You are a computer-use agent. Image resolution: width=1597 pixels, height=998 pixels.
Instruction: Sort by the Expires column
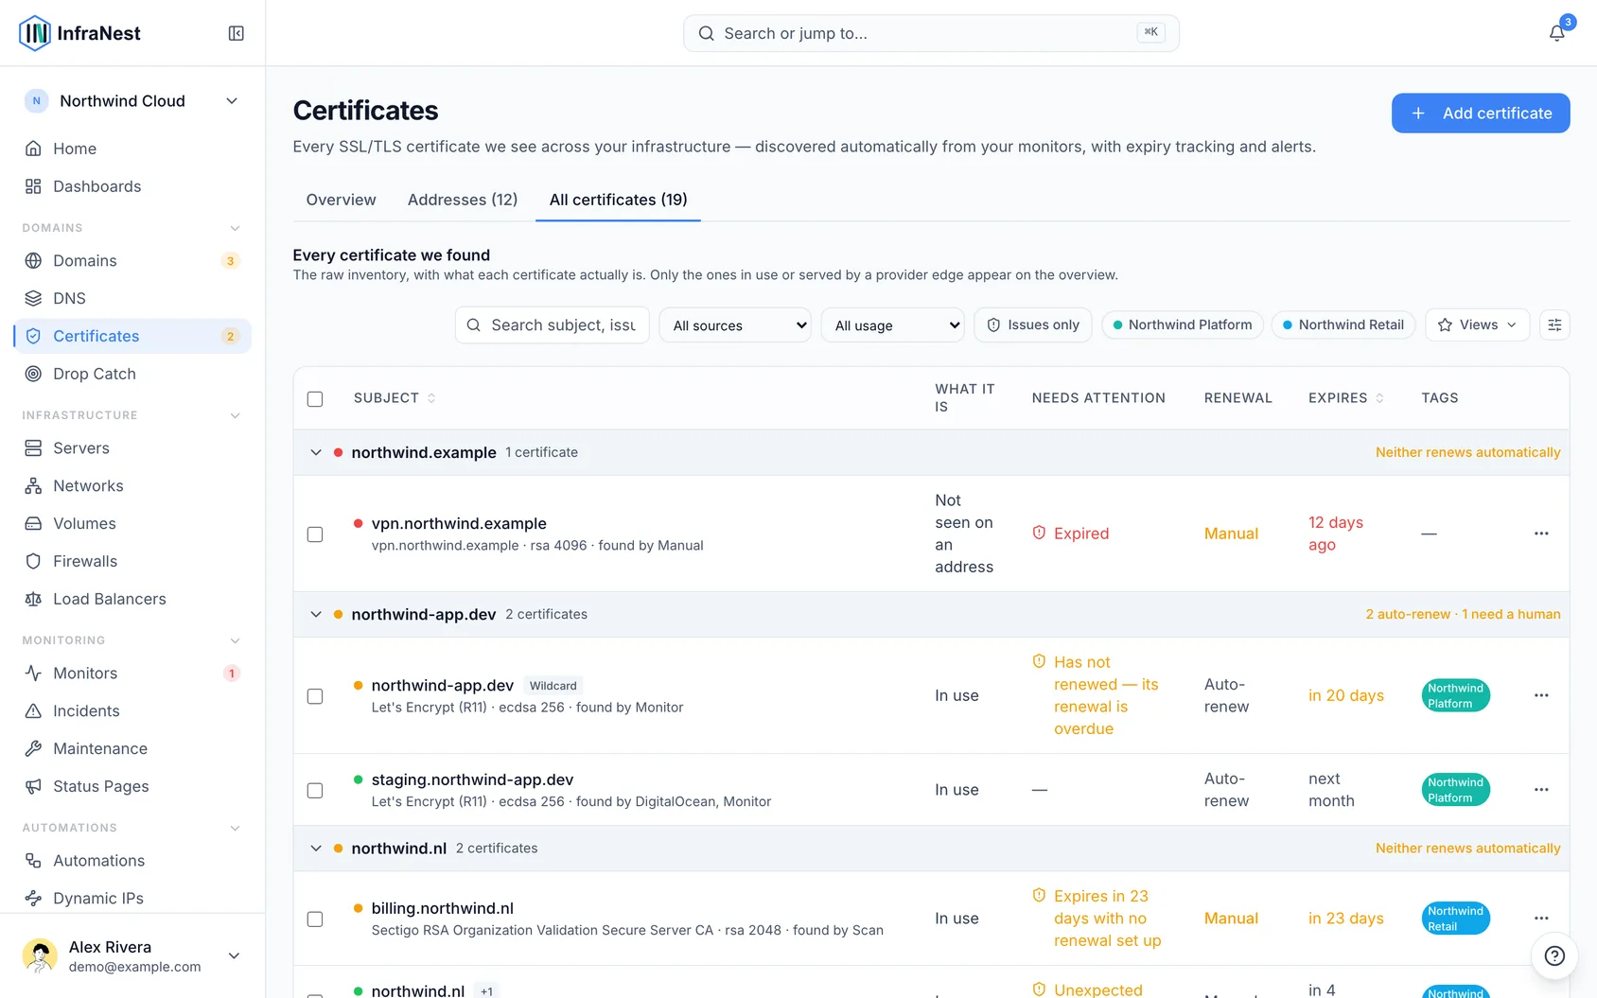click(1345, 398)
